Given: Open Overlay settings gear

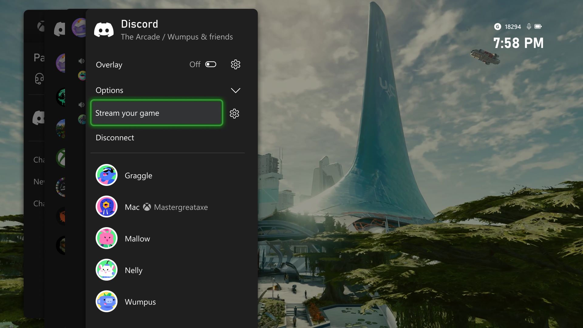Looking at the screenshot, I should pos(235,64).
